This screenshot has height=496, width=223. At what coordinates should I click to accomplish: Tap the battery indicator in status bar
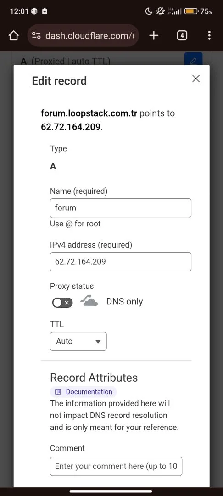click(x=191, y=11)
